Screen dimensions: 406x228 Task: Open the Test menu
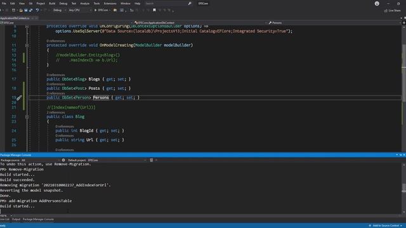[74, 4]
